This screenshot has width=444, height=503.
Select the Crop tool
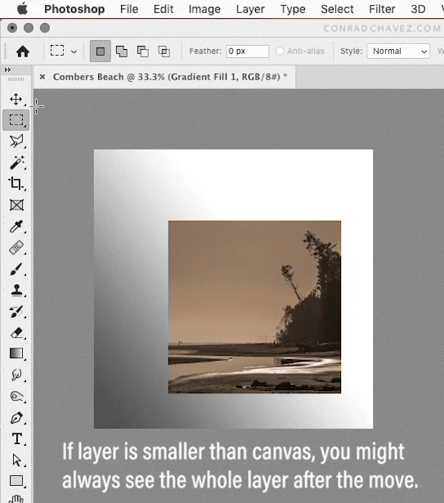[x=16, y=183]
